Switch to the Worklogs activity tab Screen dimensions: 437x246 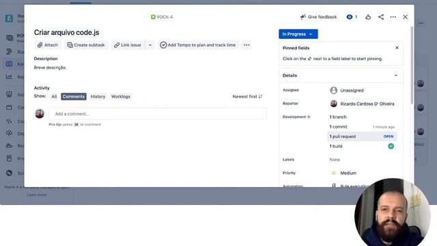pyautogui.click(x=121, y=96)
